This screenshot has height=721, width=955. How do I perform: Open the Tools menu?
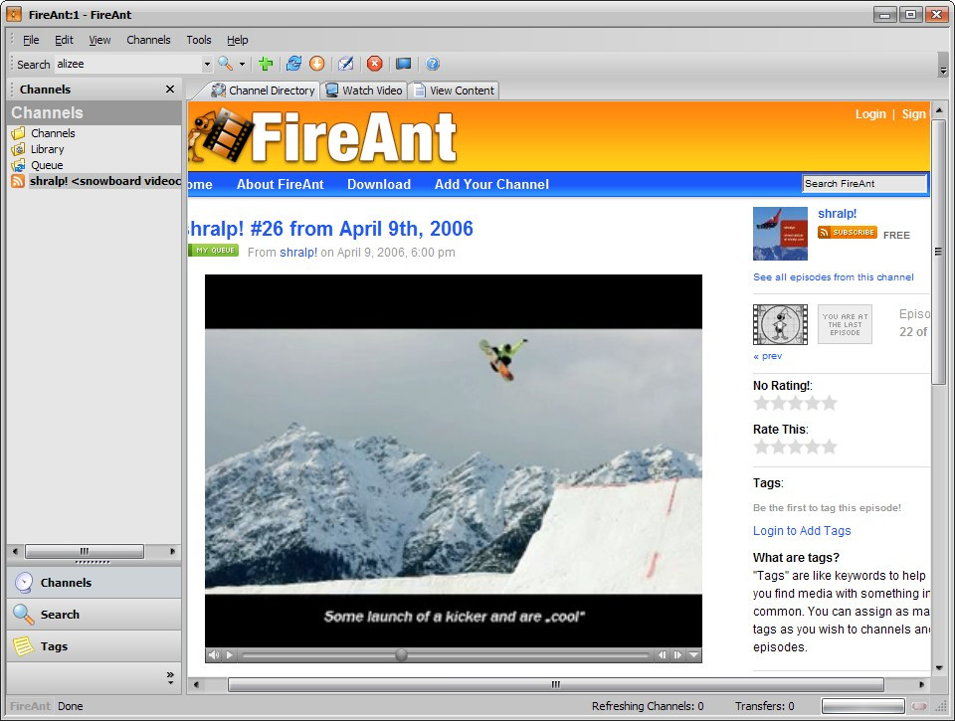pos(199,40)
